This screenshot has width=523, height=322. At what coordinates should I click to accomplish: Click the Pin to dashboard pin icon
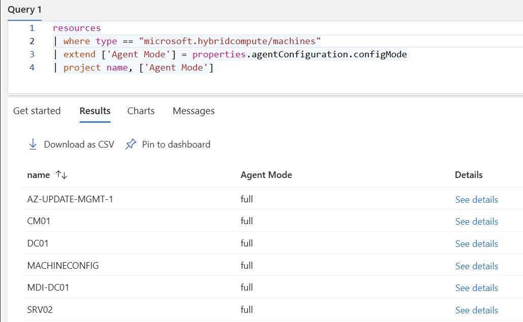(x=130, y=144)
